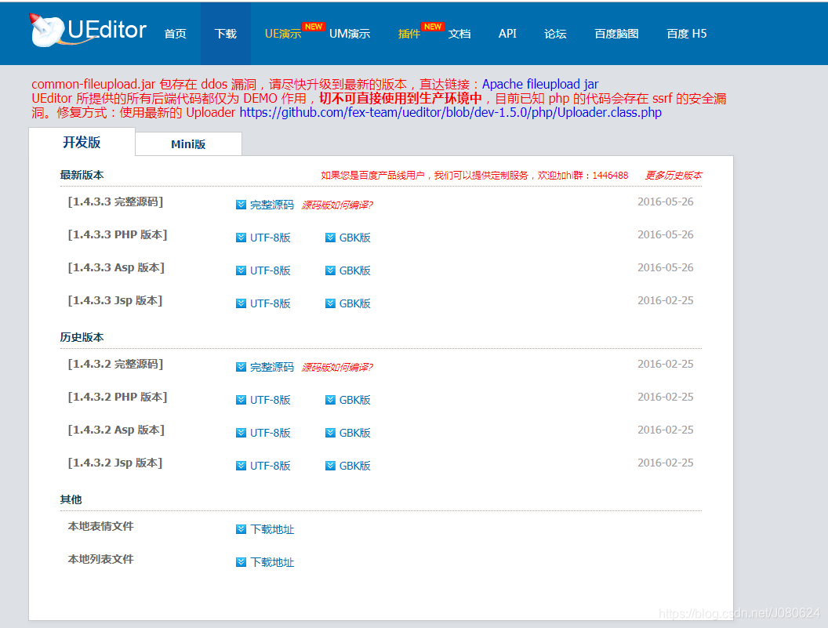Open the github Uploader.class.php link
The height and width of the screenshot is (628, 828).
450,112
